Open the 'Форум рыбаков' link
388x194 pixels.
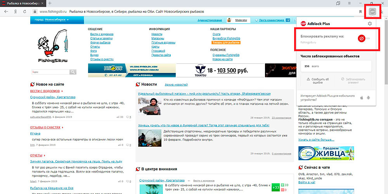coord(100,42)
